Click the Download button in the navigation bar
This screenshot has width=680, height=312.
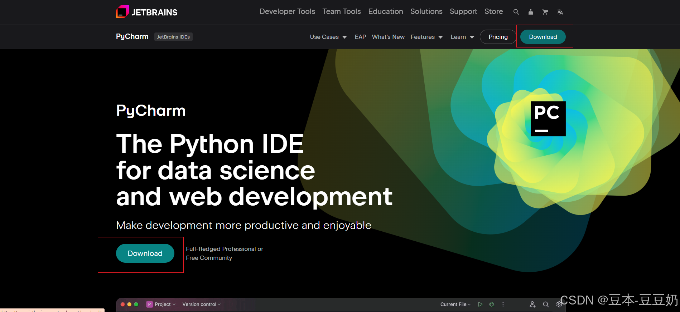click(543, 37)
